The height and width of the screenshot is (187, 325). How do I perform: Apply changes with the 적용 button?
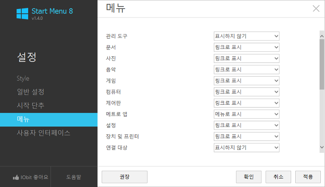(308, 177)
